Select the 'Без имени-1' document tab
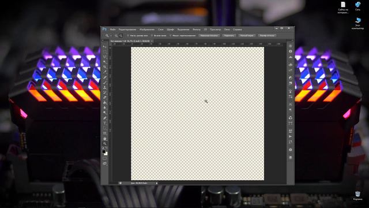The image size is (369, 208). pyautogui.click(x=130, y=41)
